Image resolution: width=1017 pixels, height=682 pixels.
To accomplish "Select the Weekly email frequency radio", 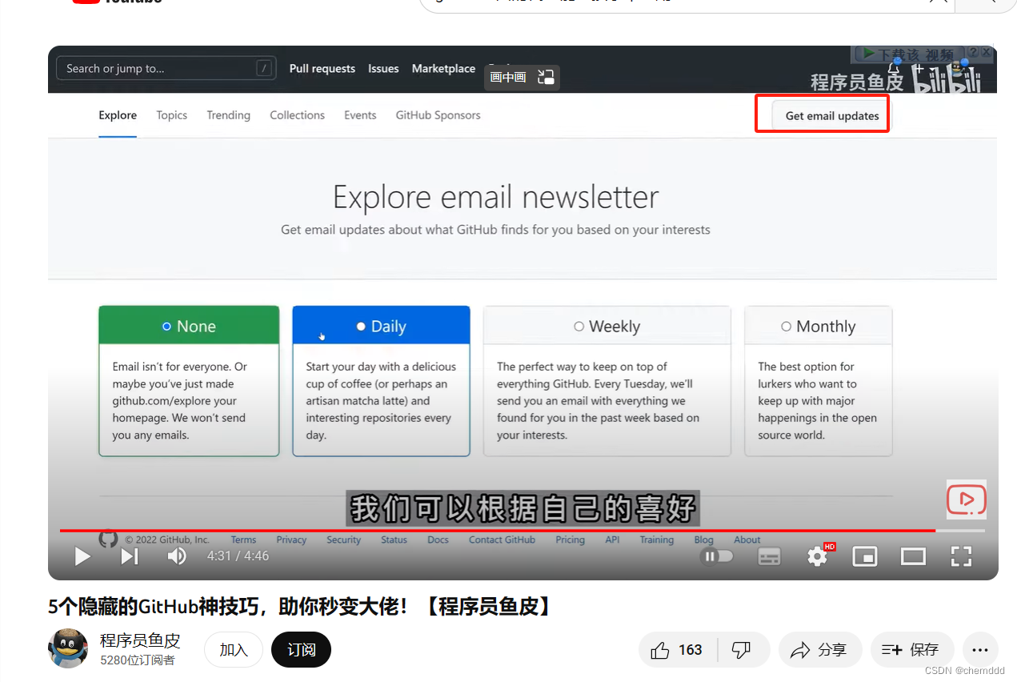I will click(x=579, y=327).
